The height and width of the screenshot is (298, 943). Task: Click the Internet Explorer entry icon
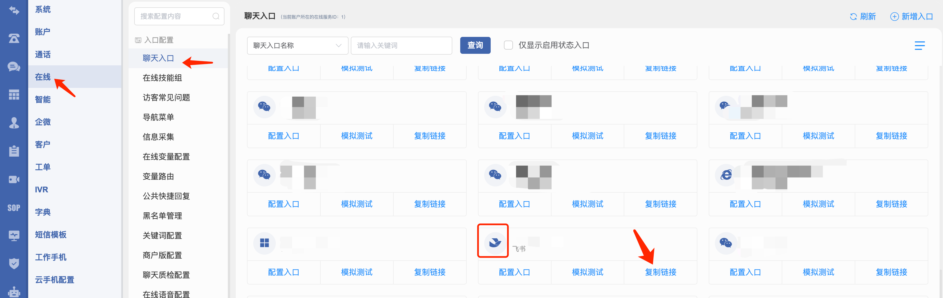click(726, 175)
